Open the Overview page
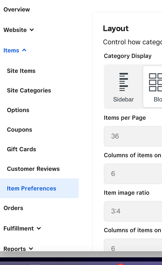The width and height of the screenshot is (162, 265). click(16, 10)
